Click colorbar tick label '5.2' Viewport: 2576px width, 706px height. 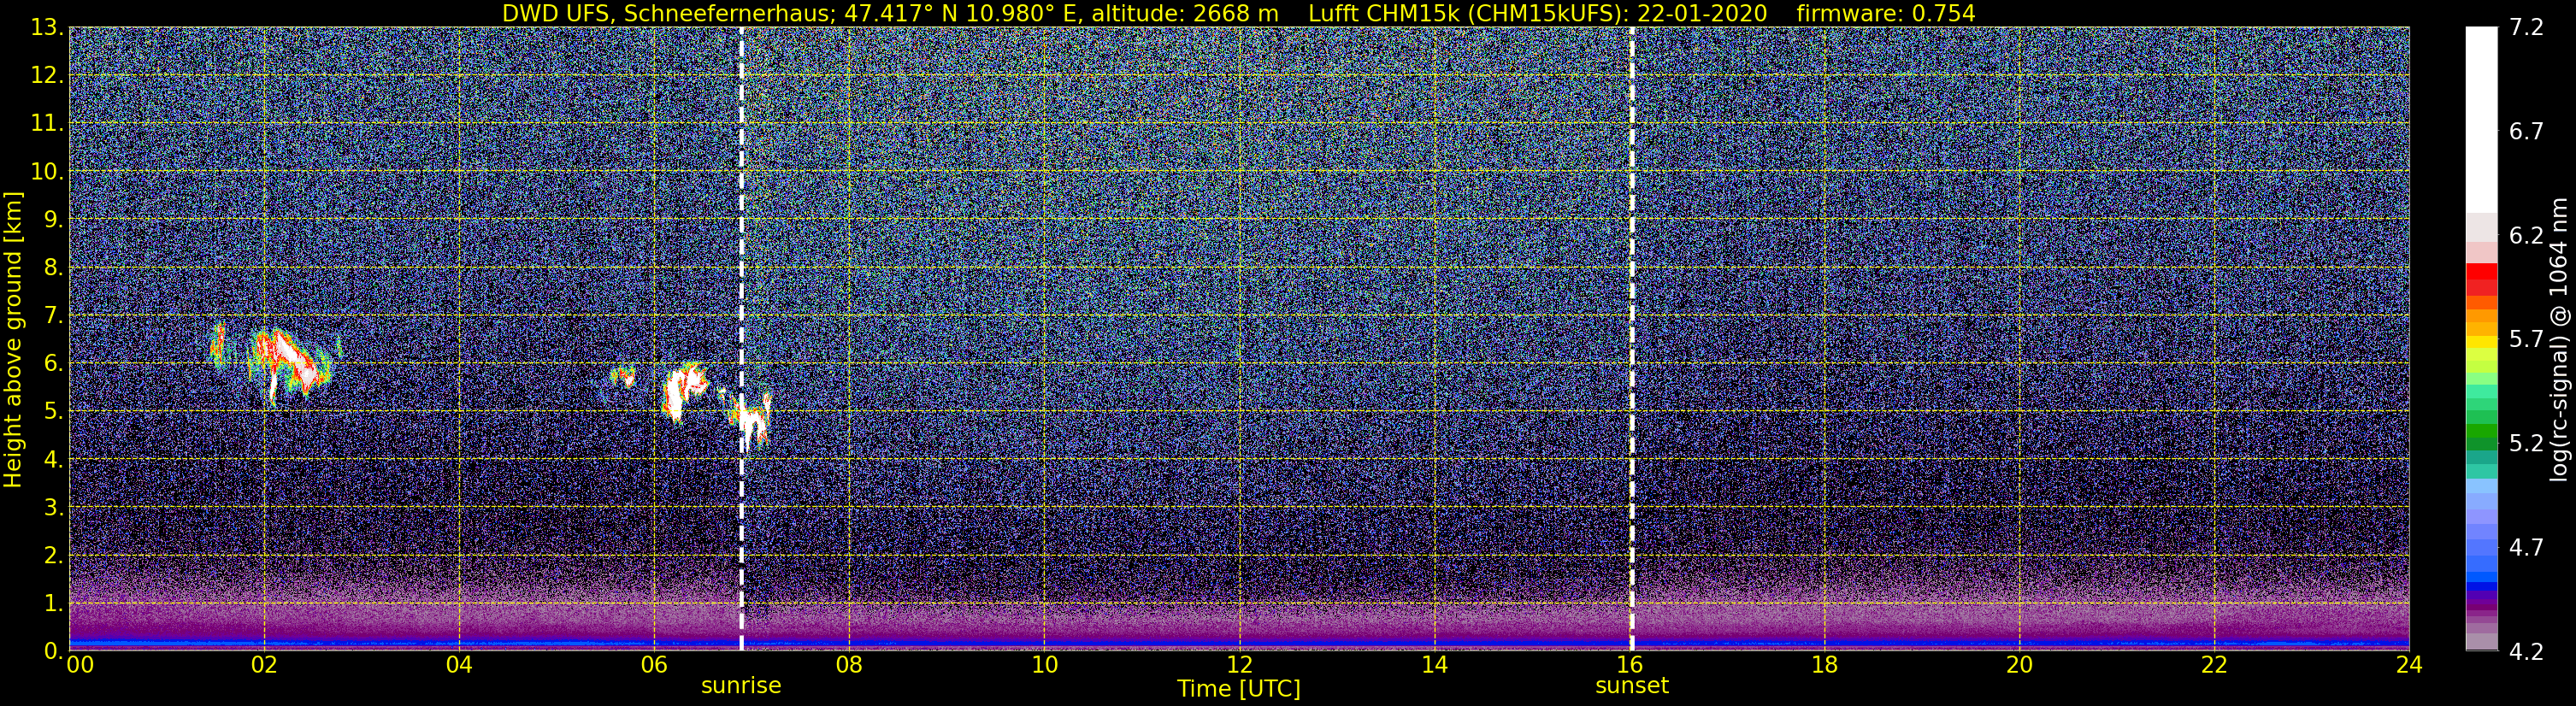tap(2526, 444)
